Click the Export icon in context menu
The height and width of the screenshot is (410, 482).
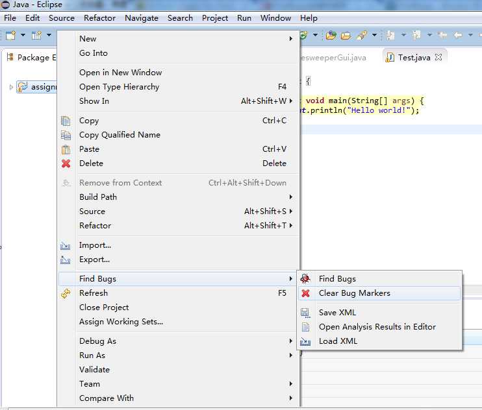pyautogui.click(x=65, y=260)
